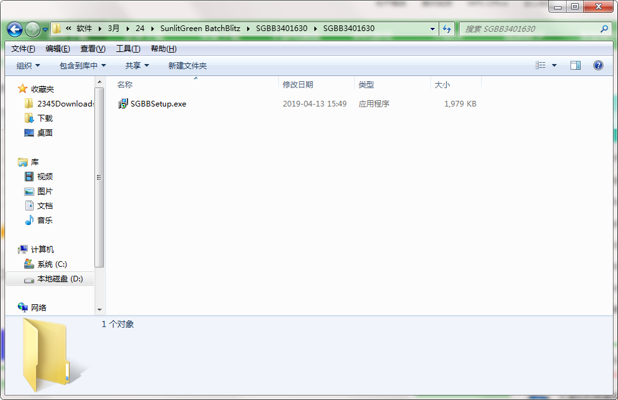Select 库 in the navigation pane

(x=35, y=162)
